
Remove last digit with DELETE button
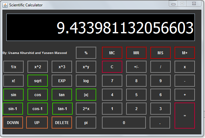(x=62, y=122)
